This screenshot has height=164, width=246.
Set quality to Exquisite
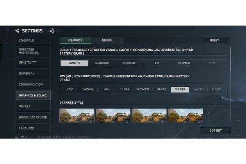(x=129, y=63)
